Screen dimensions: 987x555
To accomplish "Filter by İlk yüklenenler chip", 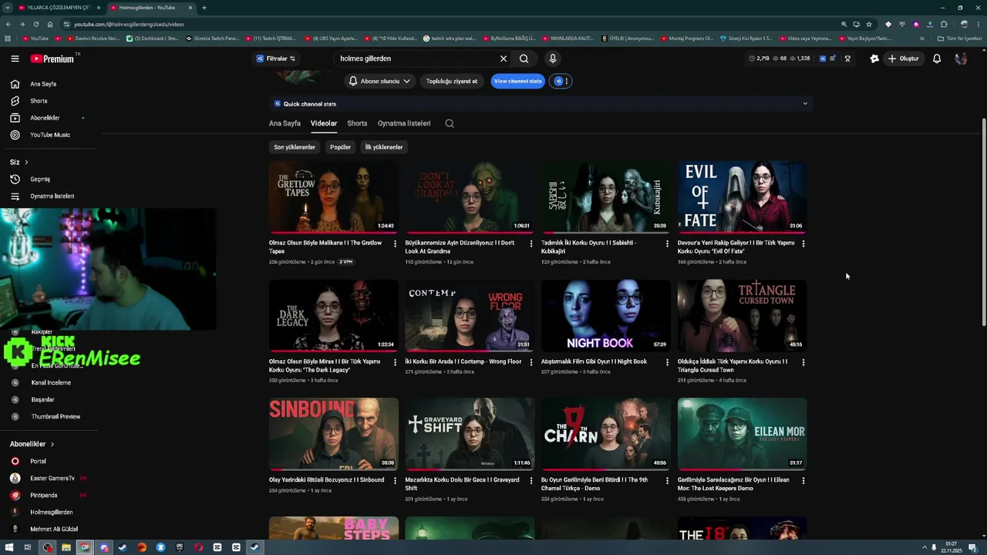I will pos(384,147).
